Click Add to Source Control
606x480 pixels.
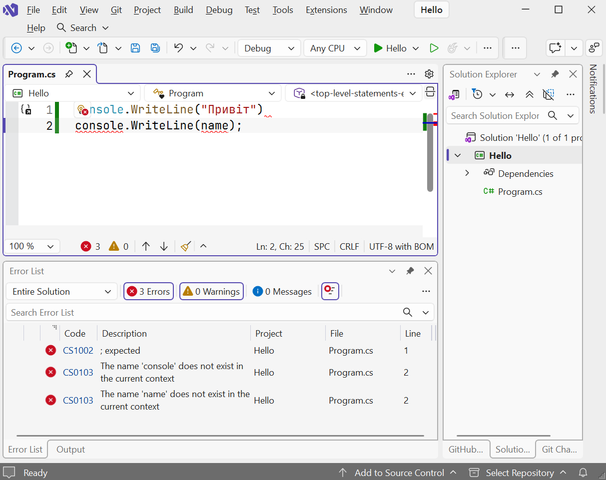pyautogui.click(x=398, y=473)
